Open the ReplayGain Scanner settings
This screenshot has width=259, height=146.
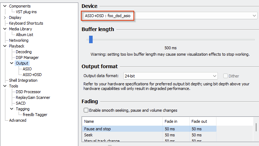(x=33, y=97)
